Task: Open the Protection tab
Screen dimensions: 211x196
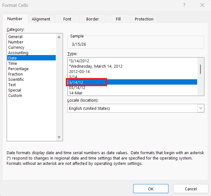Action: tap(144, 19)
